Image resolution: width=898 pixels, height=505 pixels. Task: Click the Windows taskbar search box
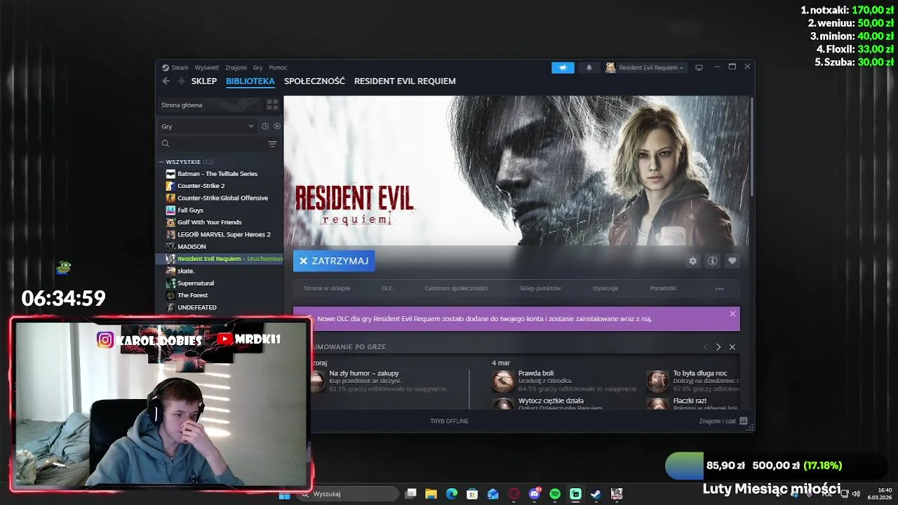347,494
